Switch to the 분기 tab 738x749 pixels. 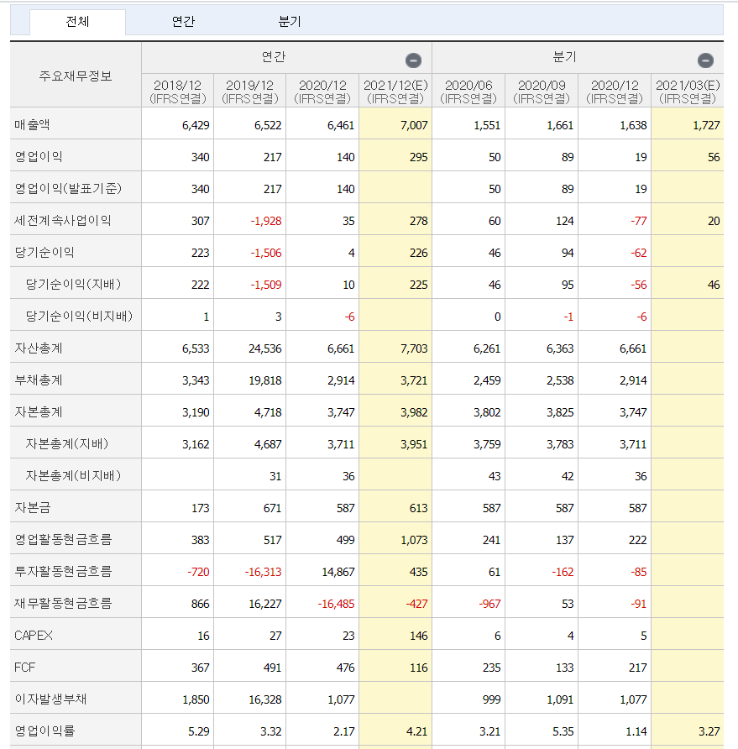[x=290, y=22]
